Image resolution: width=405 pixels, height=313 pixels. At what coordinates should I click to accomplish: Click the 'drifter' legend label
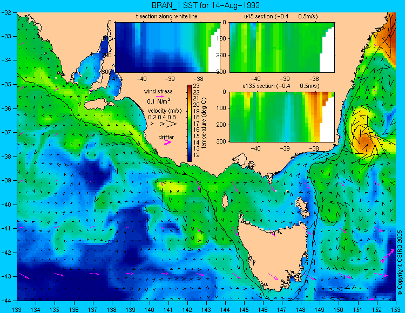tap(166, 137)
